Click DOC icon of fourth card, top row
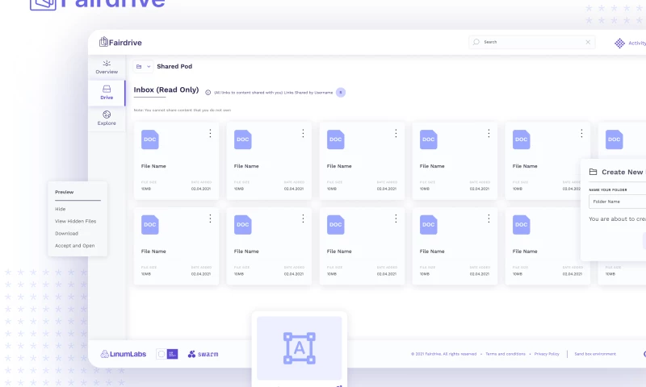This screenshot has width=646, height=387. (x=429, y=139)
